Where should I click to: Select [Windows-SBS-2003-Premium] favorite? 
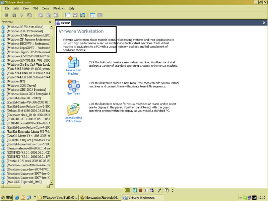[26, 90]
